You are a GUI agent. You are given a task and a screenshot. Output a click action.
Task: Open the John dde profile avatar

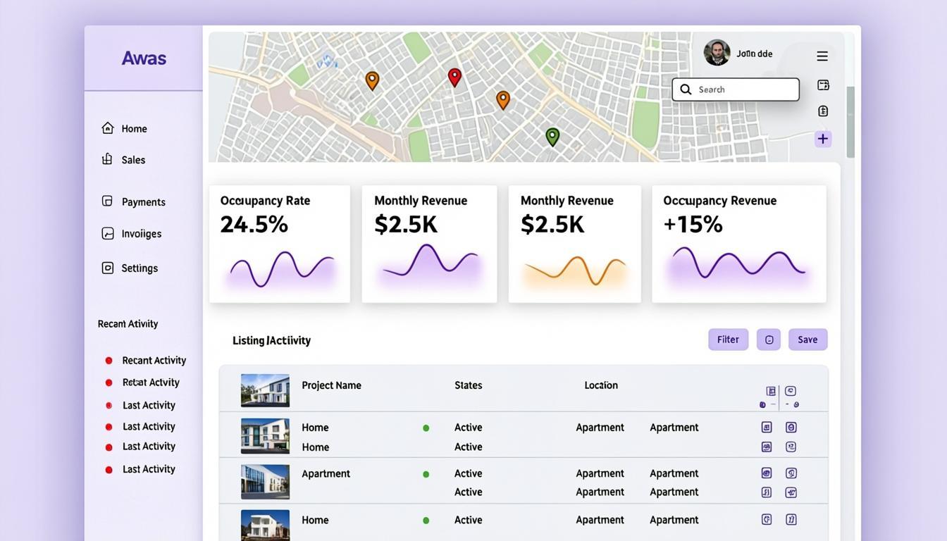717,53
